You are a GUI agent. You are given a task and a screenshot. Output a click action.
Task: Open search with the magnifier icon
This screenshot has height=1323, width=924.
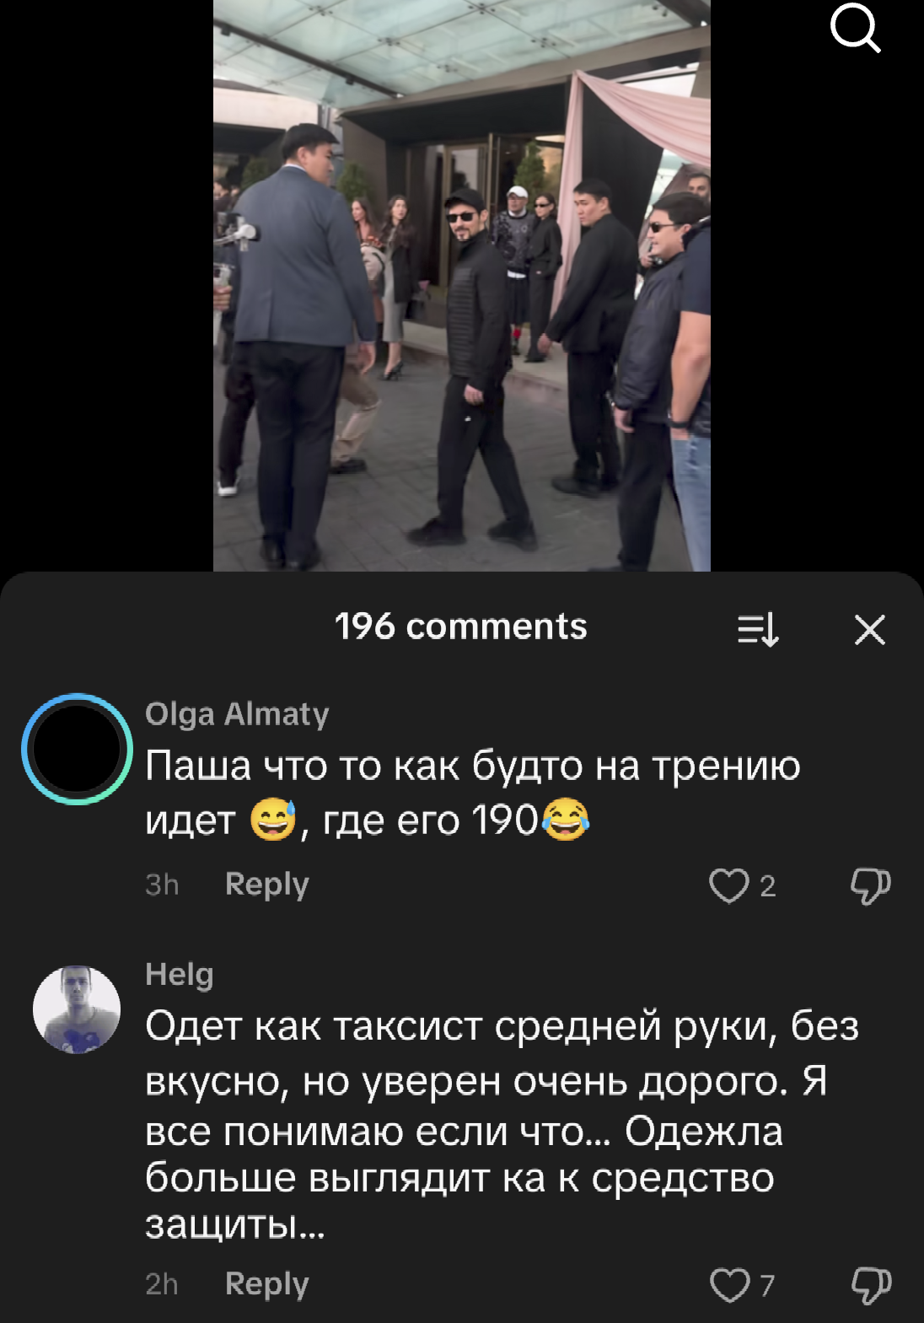pos(856,28)
